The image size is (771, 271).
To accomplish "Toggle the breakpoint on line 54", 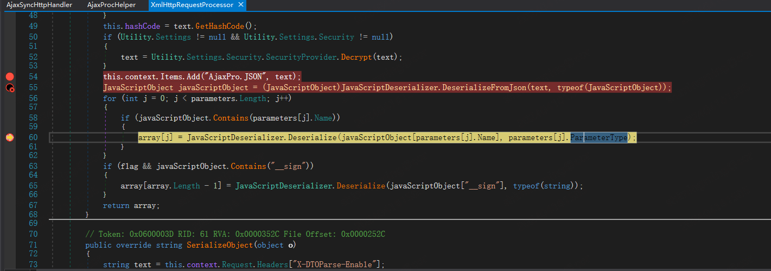I will [x=10, y=77].
